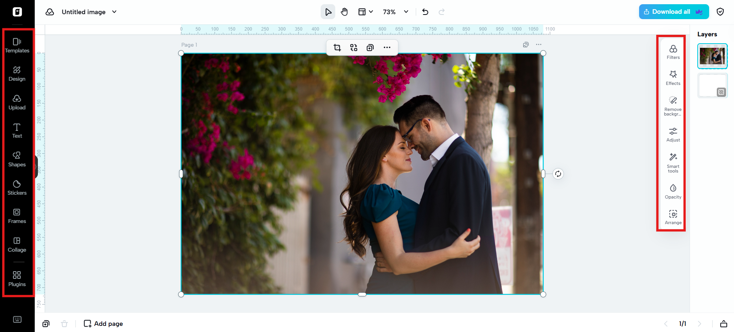
Task: Switch to the Templates tab
Action: pyautogui.click(x=17, y=46)
